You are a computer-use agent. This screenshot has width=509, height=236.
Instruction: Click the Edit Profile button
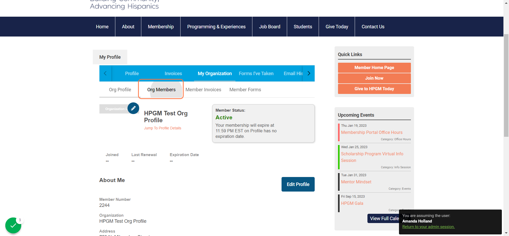(x=298, y=184)
